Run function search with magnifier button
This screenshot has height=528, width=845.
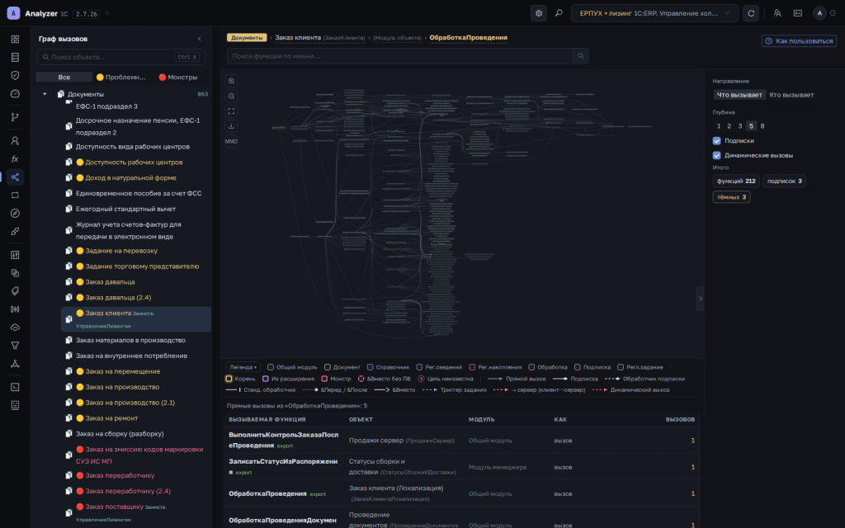[581, 56]
